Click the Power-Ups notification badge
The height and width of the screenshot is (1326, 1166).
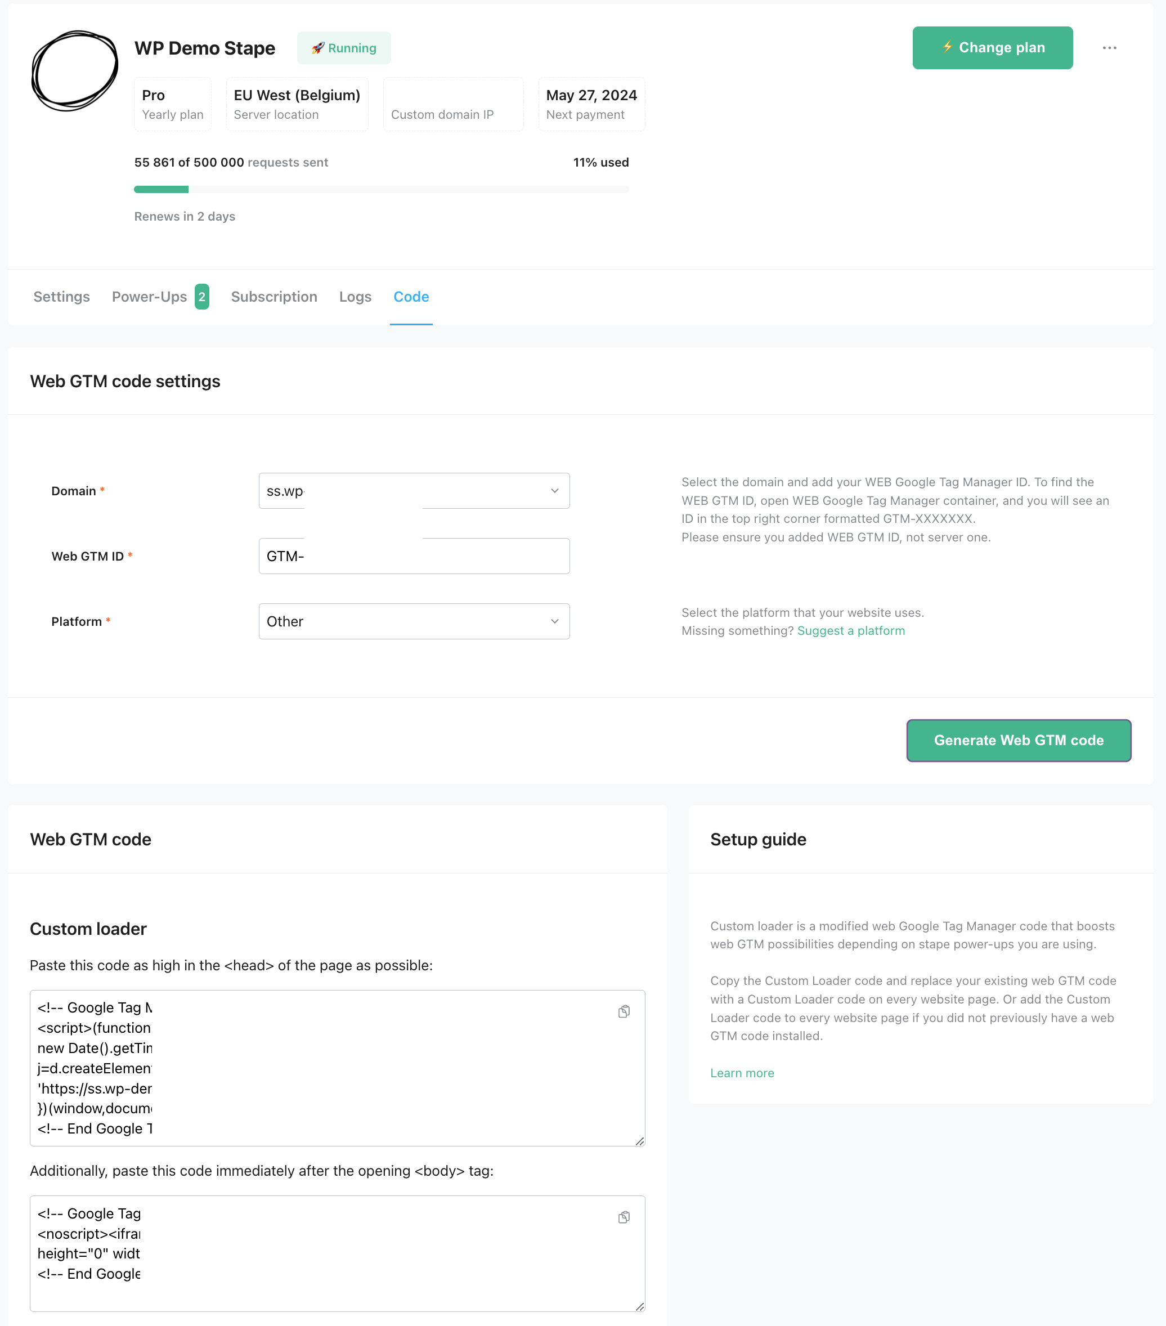[201, 297]
